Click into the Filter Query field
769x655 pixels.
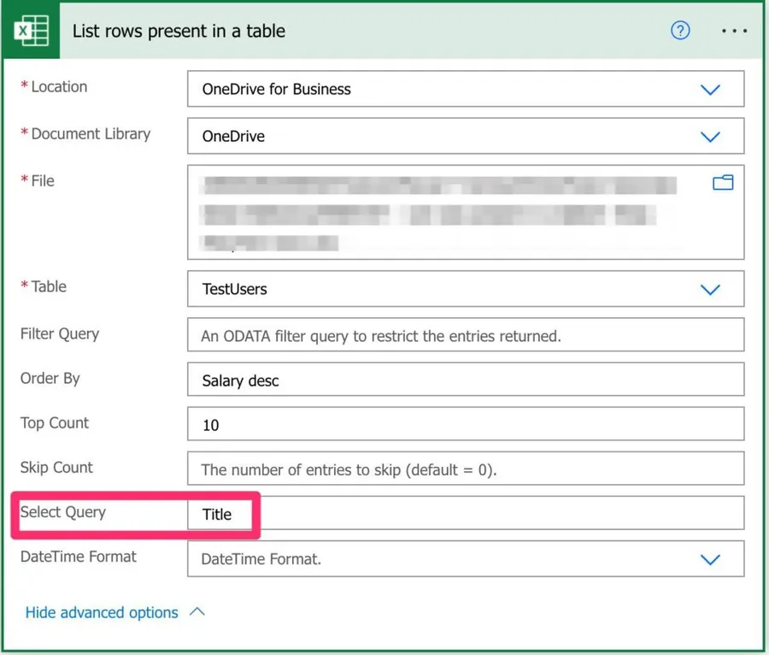click(x=466, y=336)
